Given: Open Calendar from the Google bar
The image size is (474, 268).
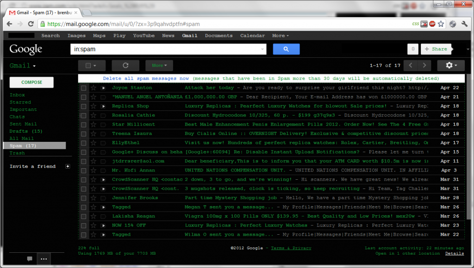Looking at the screenshot, I should 252,36.
